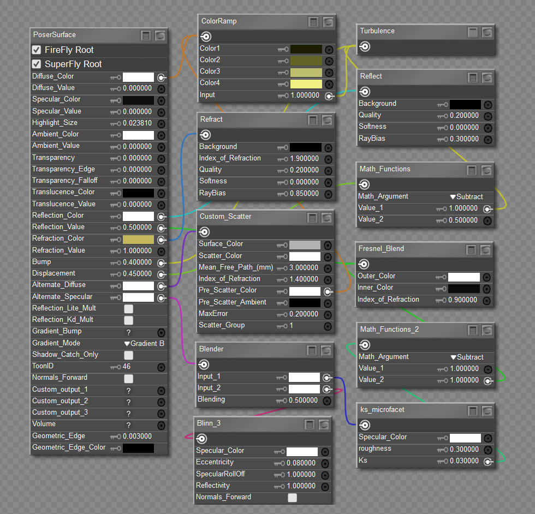The image size is (535, 514).
Task: Open Math_Argument dropdown on Math_Functions node
Action: (x=467, y=197)
